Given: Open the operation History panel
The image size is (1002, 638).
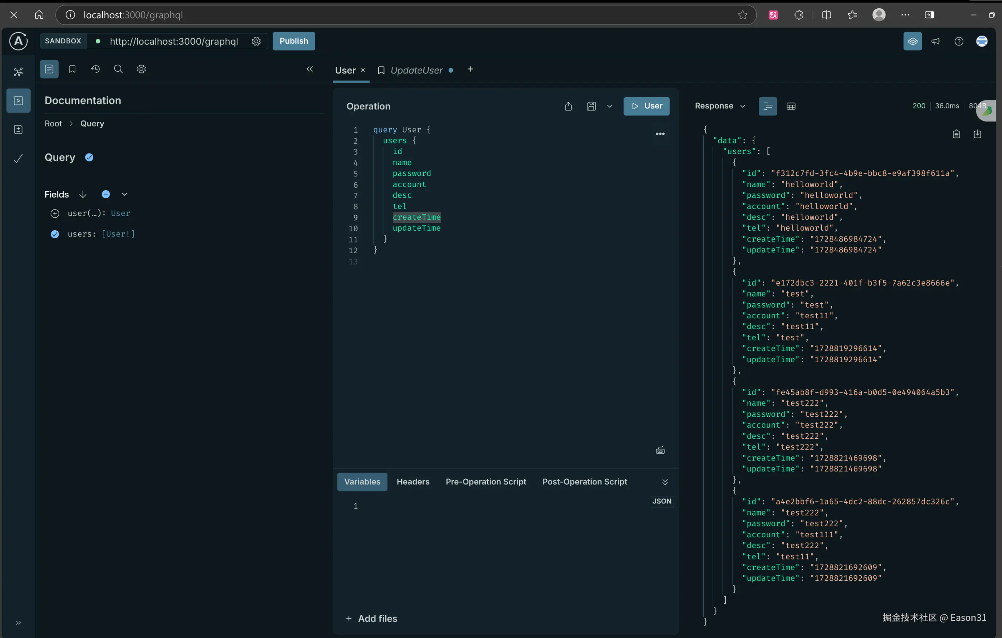Looking at the screenshot, I should coord(95,69).
